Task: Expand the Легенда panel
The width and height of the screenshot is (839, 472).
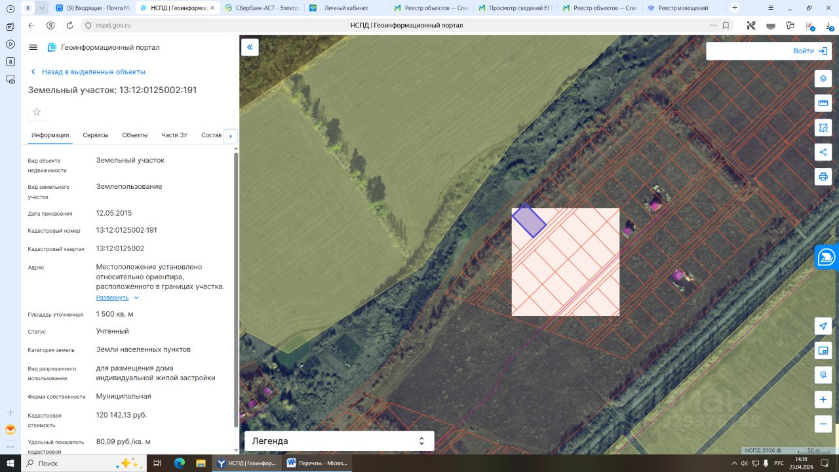Action: 339,441
